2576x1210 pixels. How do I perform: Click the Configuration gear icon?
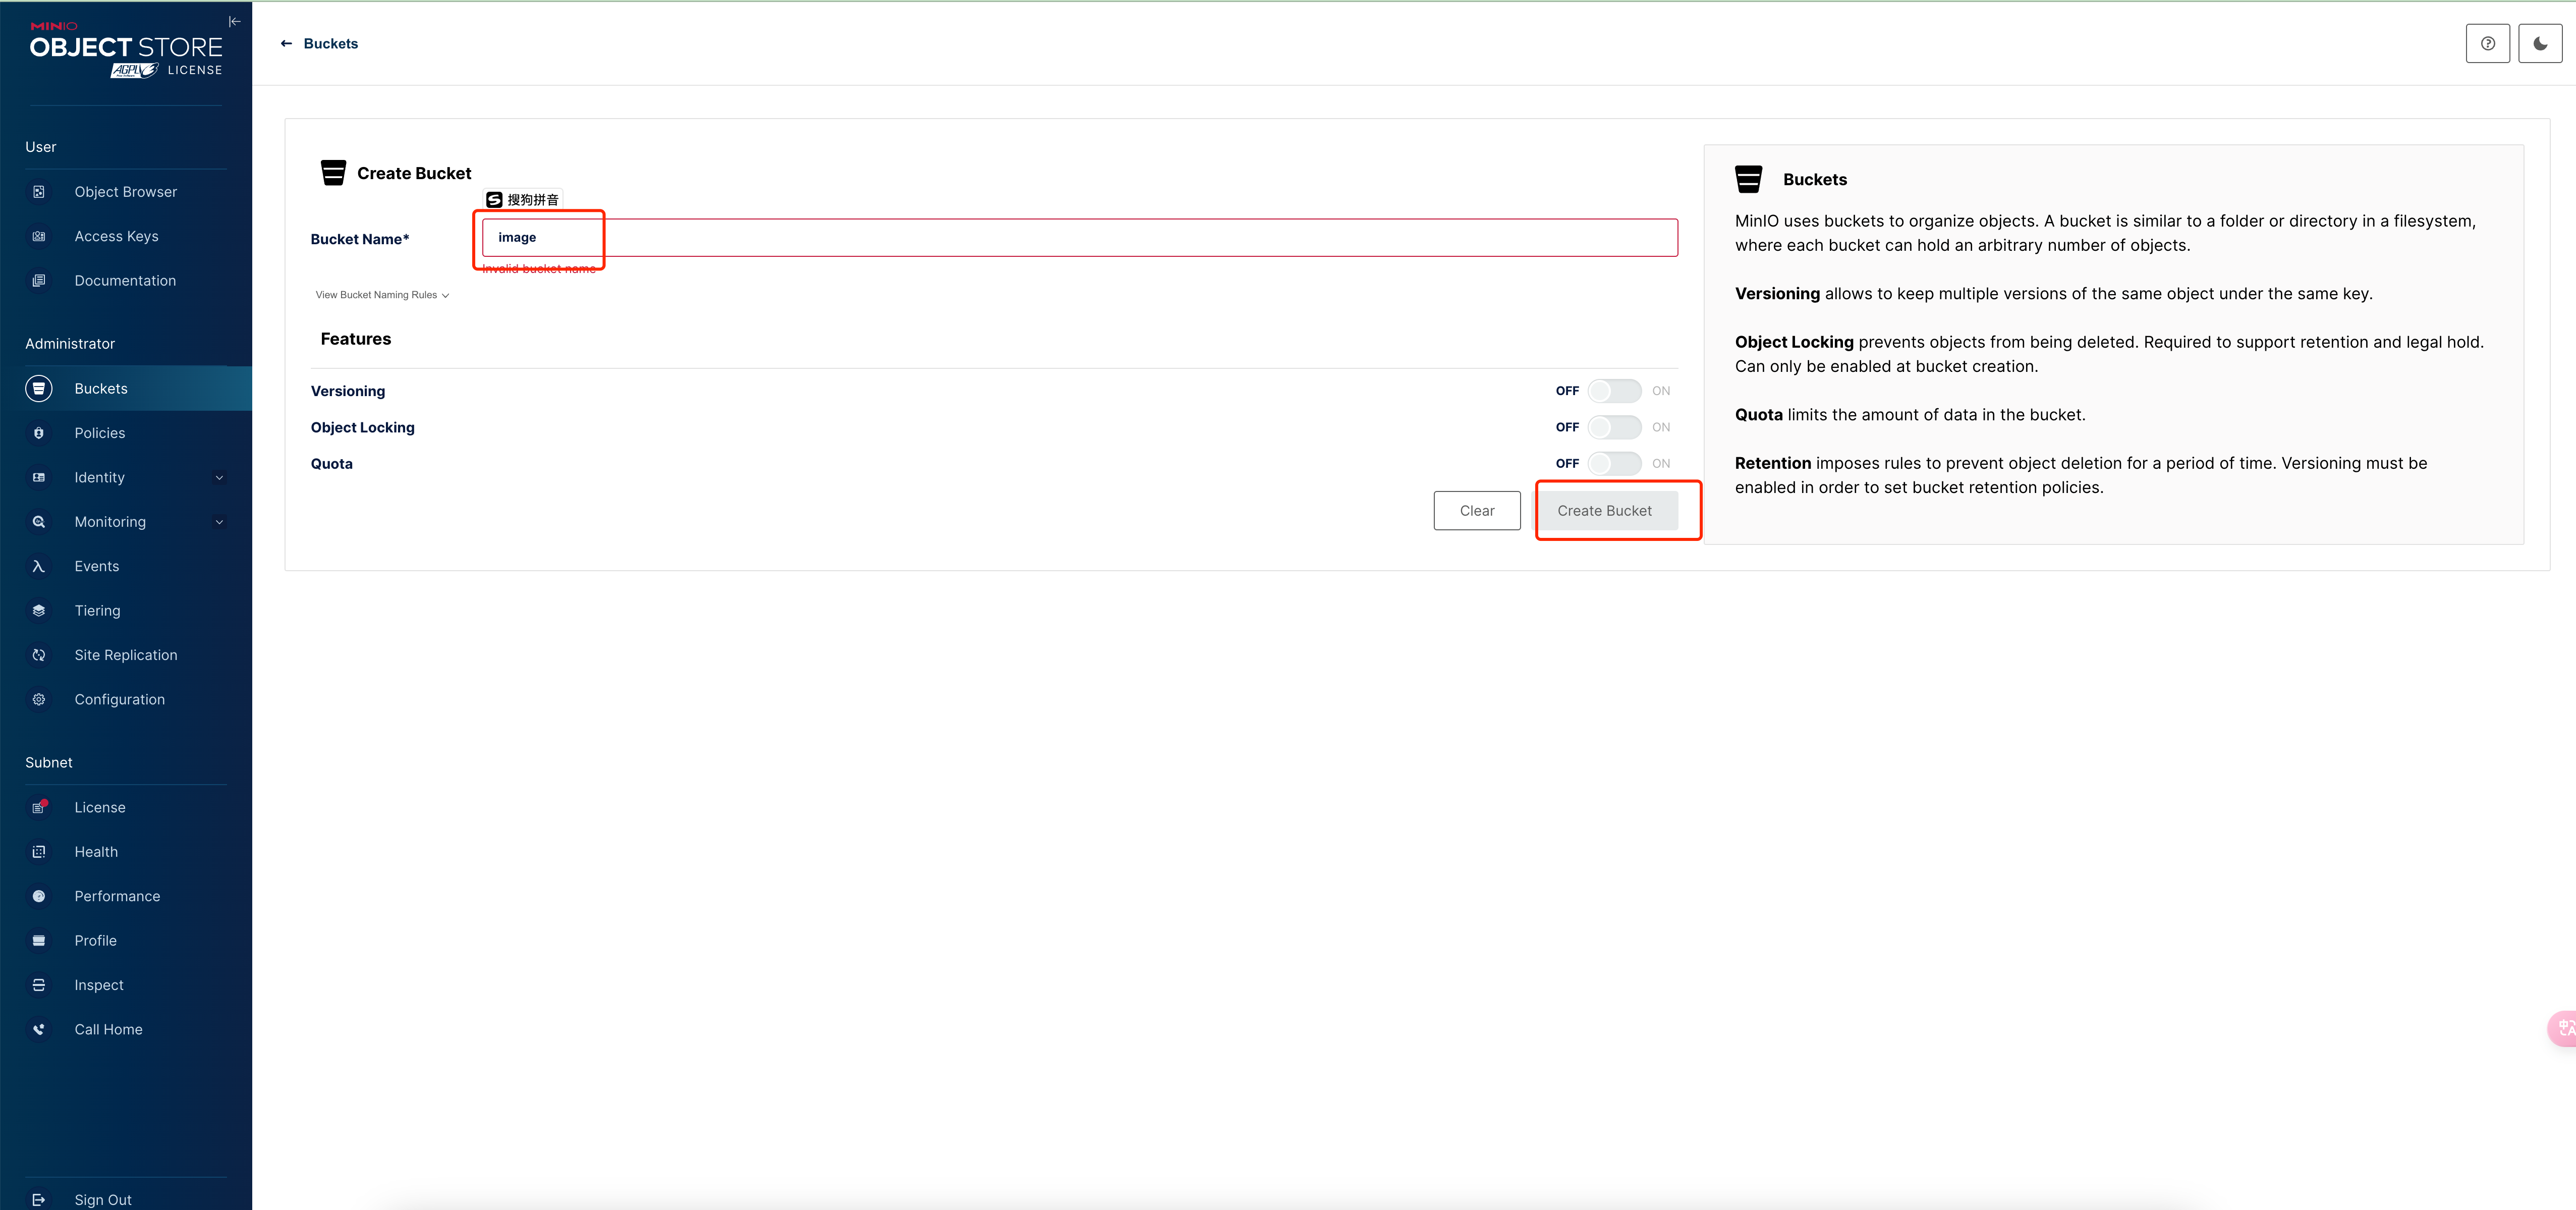39,699
